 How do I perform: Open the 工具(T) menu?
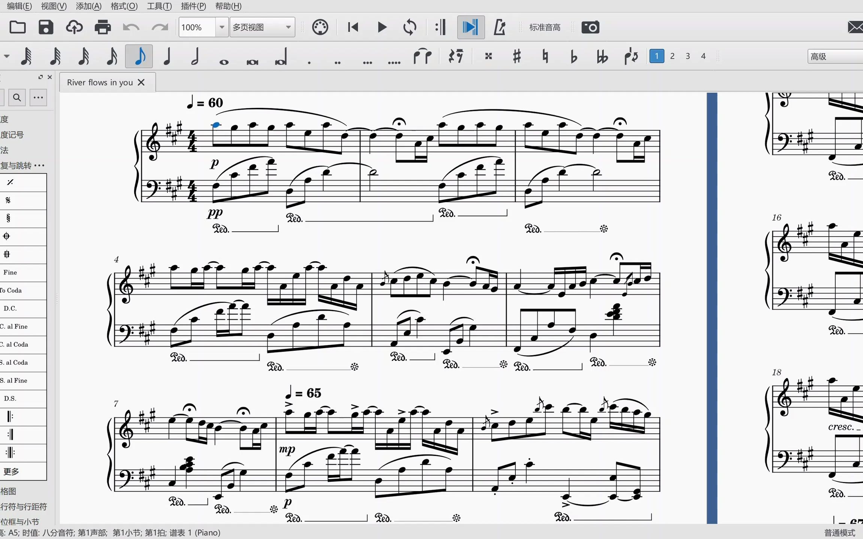pos(159,6)
